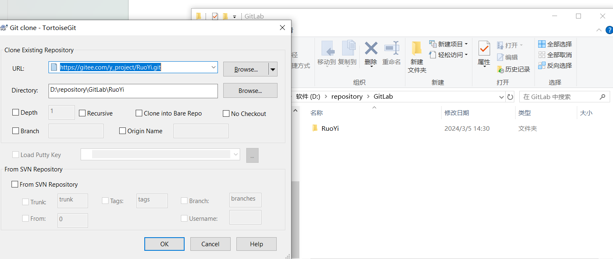Open Explorer help via blue question icon

click(609, 30)
